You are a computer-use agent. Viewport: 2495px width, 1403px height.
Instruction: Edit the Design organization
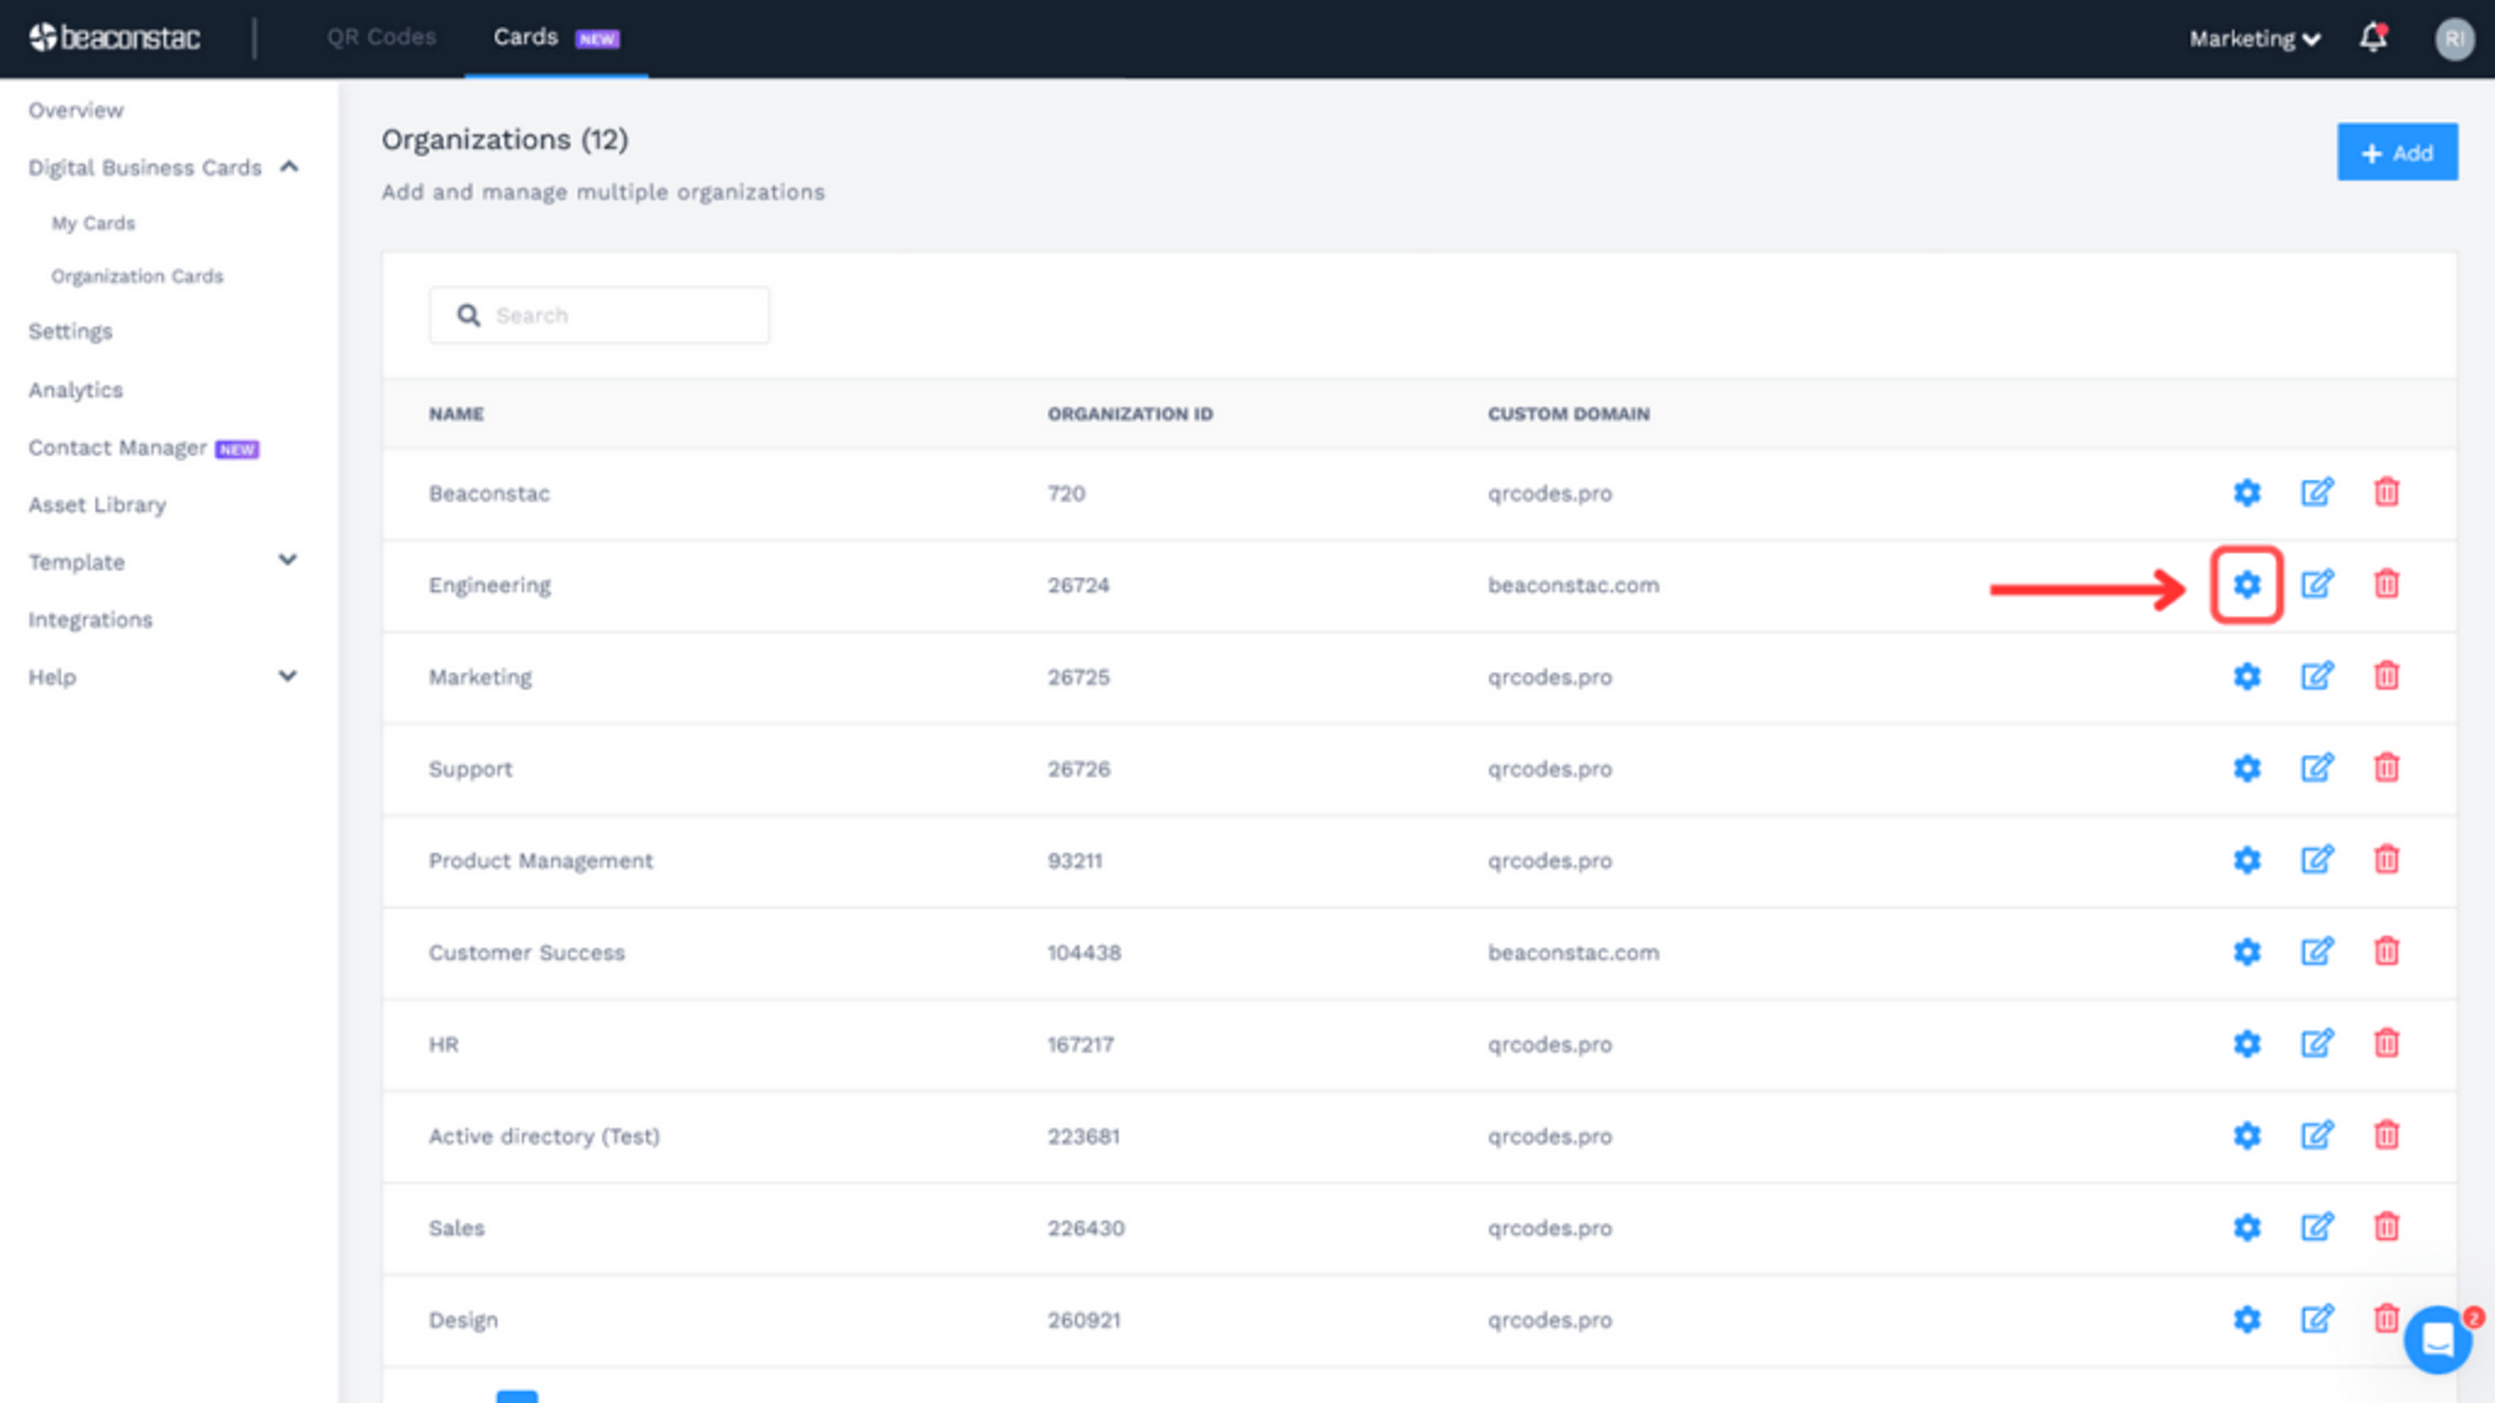(2317, 1319)
